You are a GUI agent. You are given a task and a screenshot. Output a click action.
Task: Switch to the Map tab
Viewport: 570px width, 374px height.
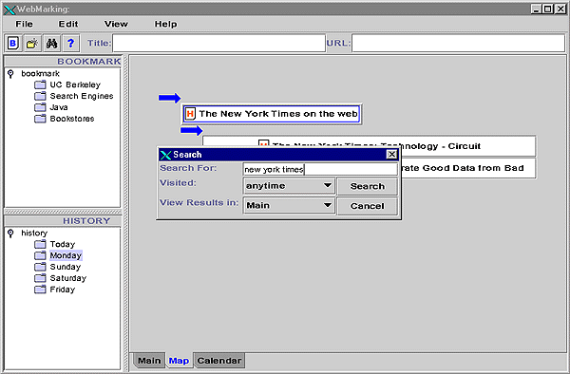tap(179, 361)
